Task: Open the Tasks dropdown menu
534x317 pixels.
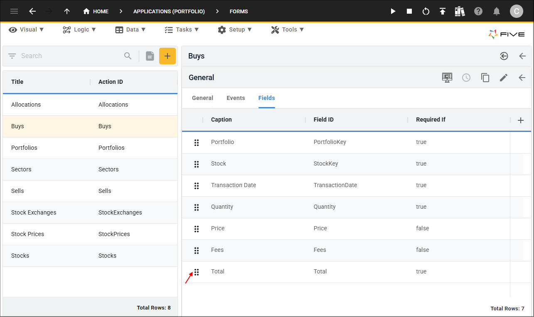Action: pyautogui.click(x=182, y=29)
